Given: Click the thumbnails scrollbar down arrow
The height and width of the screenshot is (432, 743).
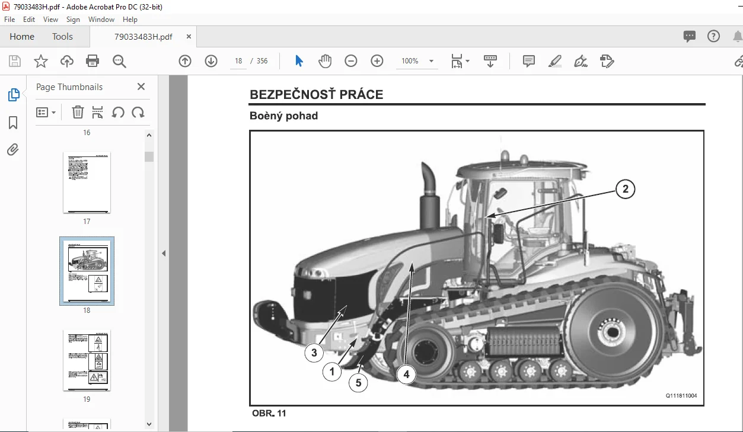Looking at the screenshot, I should click(x=149, y=424).
